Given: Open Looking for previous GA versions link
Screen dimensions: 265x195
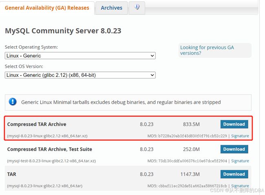Looking at the screenshot, I should coord(207,50).
